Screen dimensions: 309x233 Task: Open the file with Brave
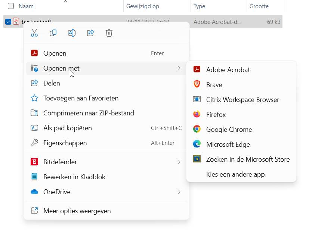241,84
